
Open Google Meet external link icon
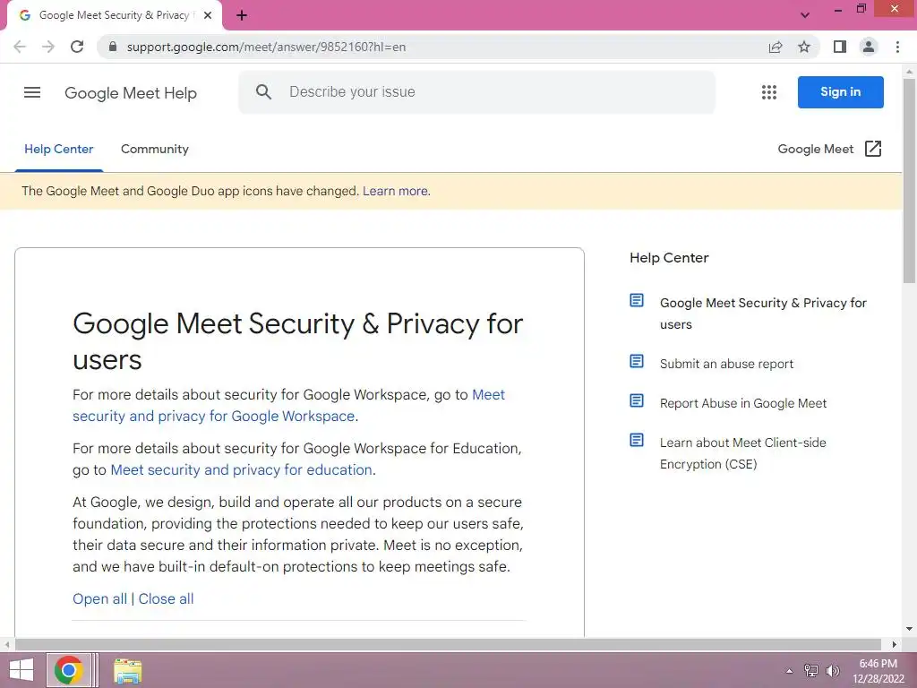click(873, 149)
